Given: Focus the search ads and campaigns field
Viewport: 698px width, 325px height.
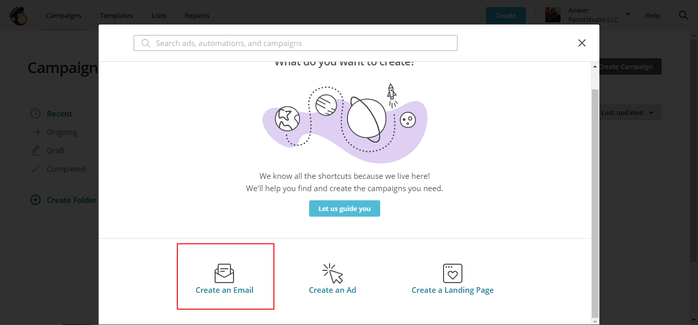Looking at the screenshot, I should (x=295, y=43).
